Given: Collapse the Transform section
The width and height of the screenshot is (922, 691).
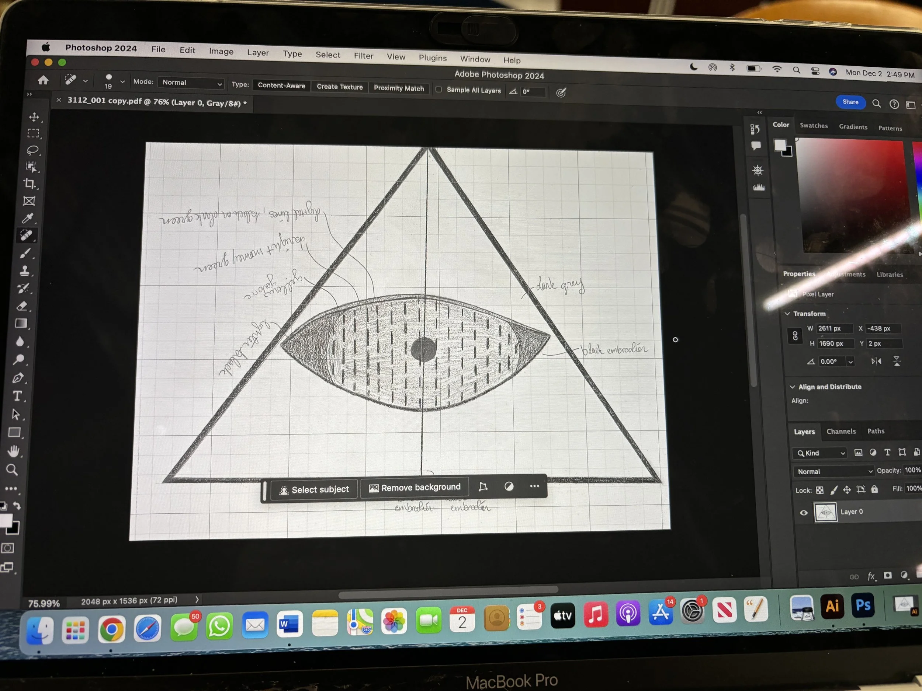Looking at the screenshot, I should (787, 314).
